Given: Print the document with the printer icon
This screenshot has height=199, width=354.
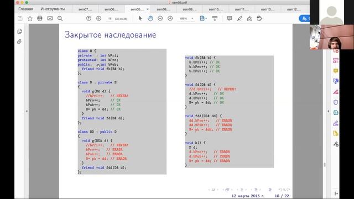Looking at the screenshot, I should click(x=40, y=18).
